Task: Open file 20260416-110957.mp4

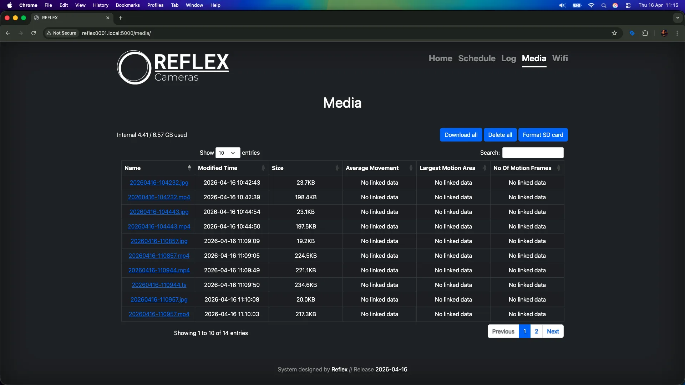Action: [x=159, y=314]
